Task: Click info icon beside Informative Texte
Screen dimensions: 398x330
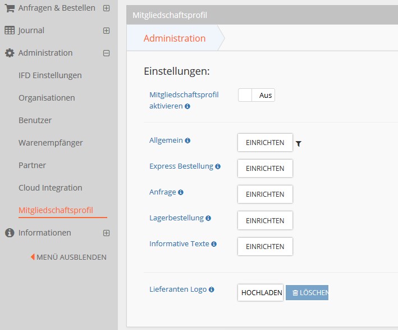Action: pyautogui.click(x=214, y=244)
